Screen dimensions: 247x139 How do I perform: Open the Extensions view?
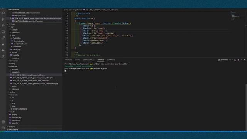click(x=3, y=38)
